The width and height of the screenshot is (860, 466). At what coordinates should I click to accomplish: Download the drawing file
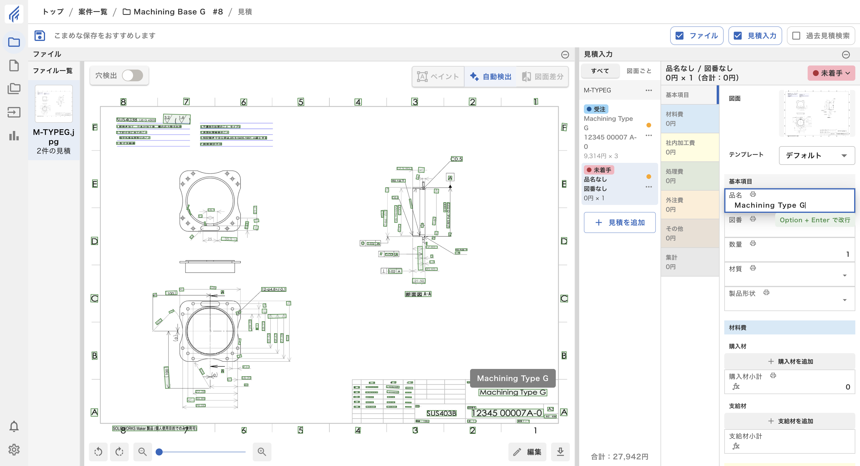coord(560,452)
